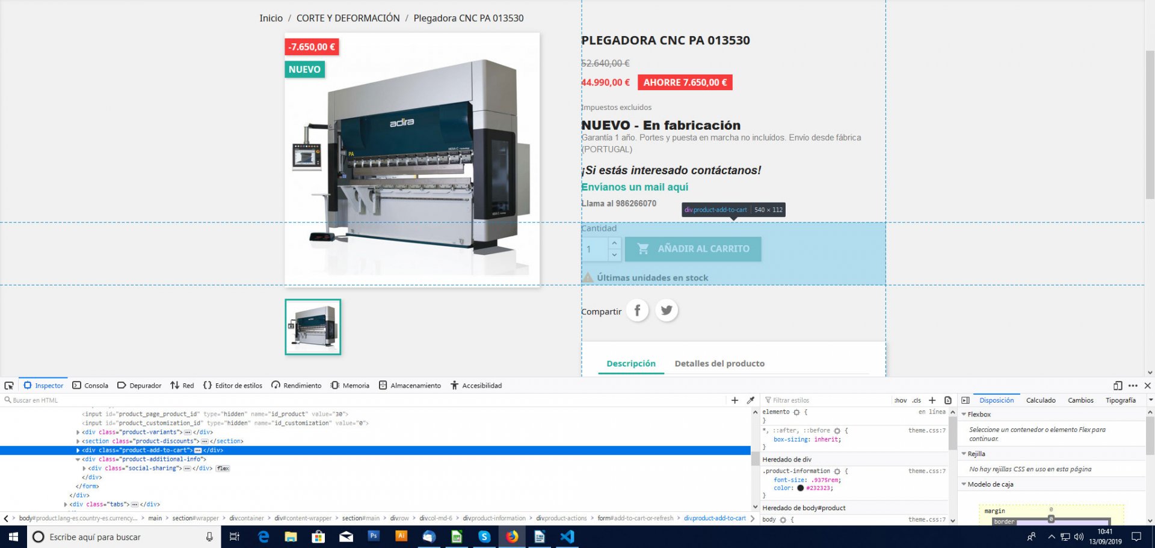This screenshot has width=1155, height=548.
Task: Close the developer tools panel
Action: click(x=1147, y=385)
